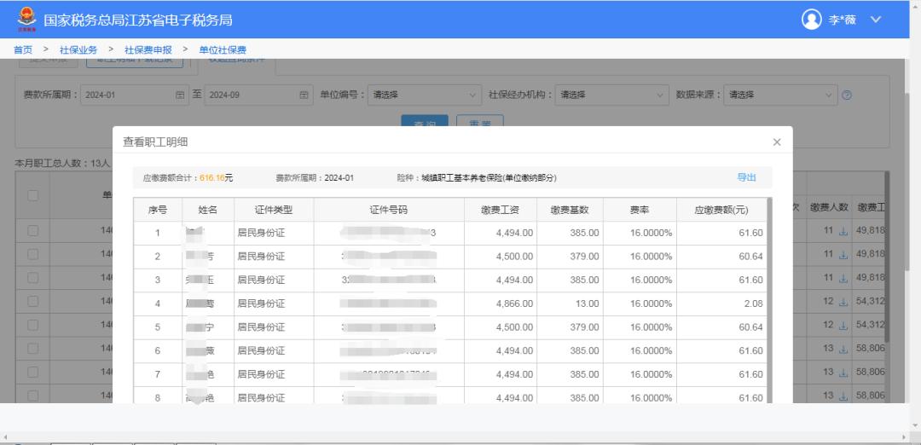Download employee list for first 12-person row
921x445 pixels.
tap(843, 301)
